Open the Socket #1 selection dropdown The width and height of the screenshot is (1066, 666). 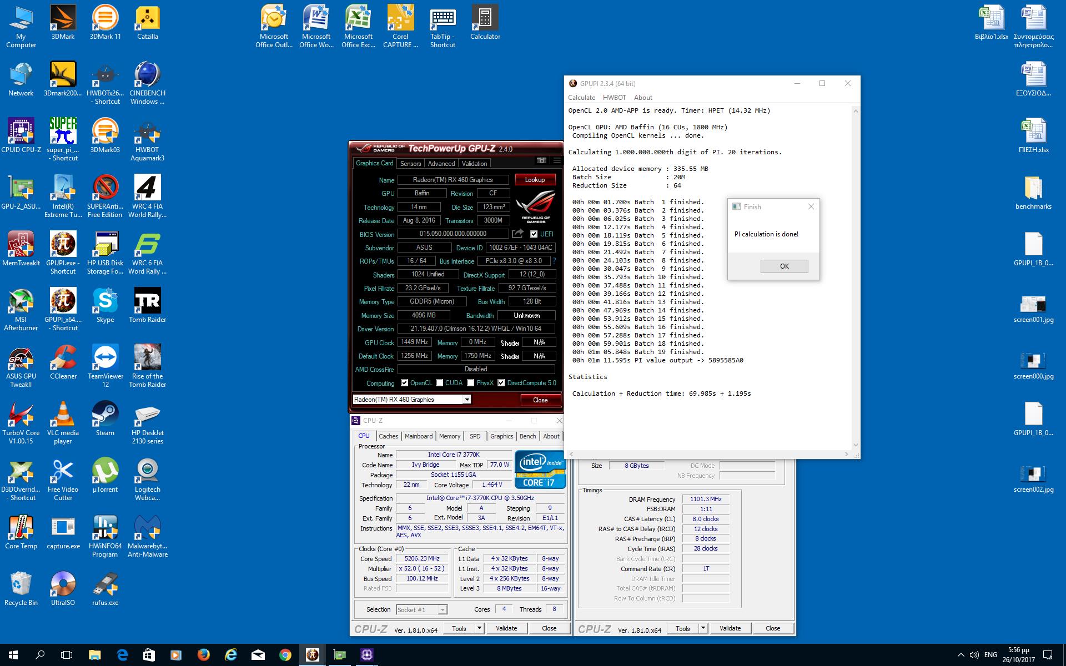(442, 610)
